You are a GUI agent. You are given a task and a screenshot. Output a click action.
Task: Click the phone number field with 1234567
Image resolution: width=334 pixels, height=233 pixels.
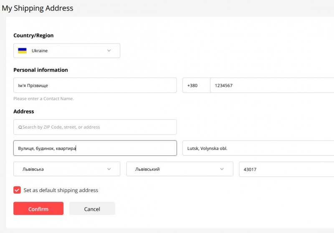(271, 85)
